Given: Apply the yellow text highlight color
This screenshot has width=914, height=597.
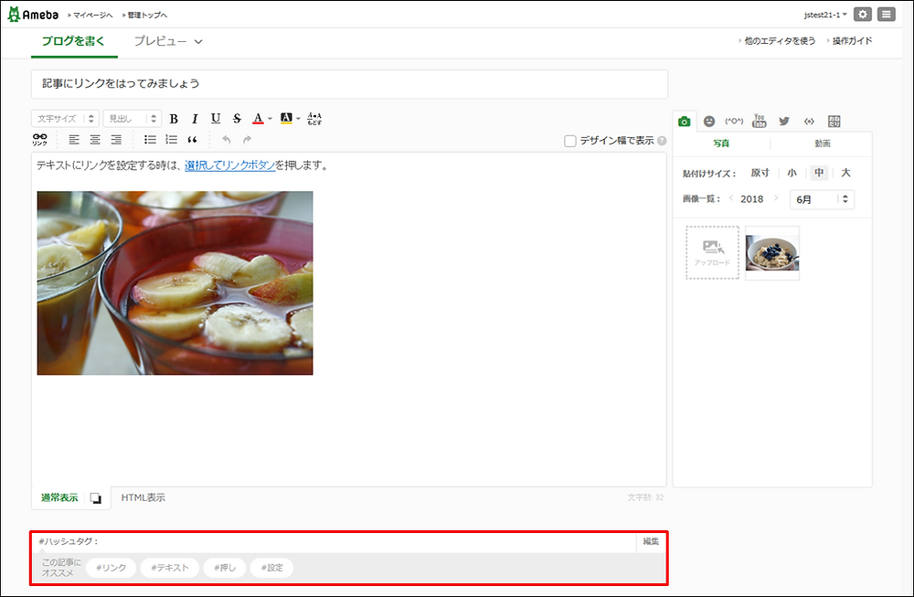Looking at the screenshot, I should [286, 118].
